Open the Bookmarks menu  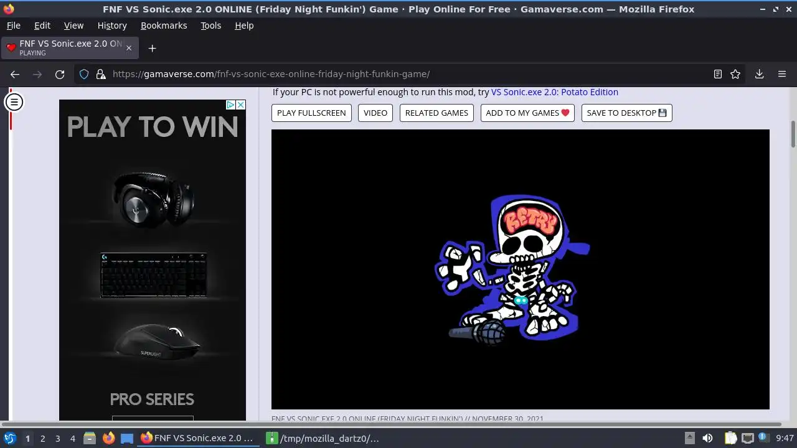coord(164,26)
